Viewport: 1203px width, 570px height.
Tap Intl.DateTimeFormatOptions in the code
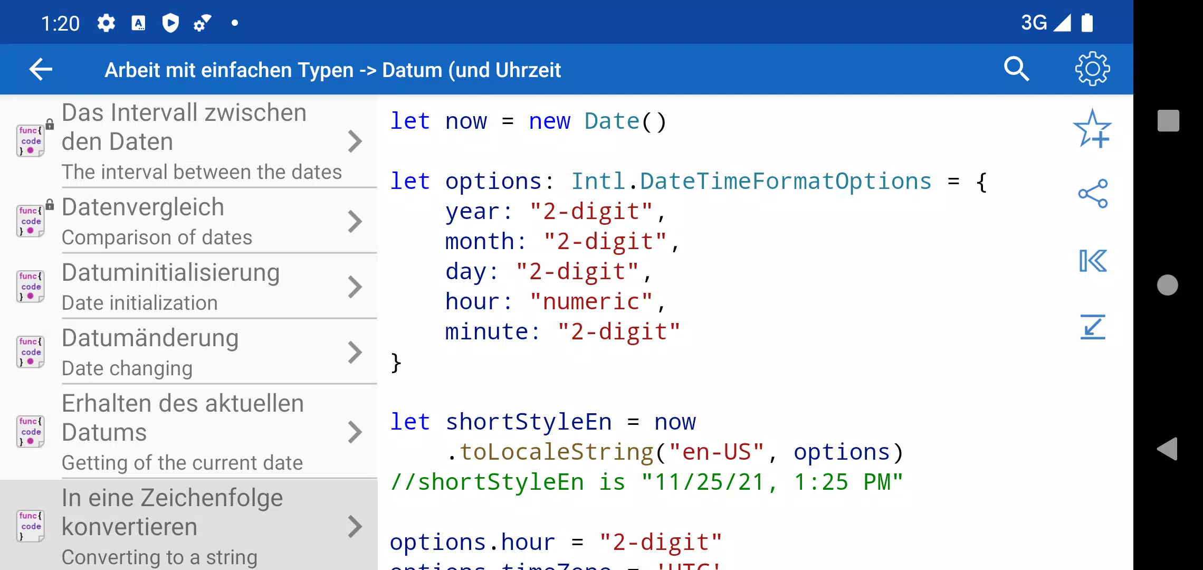coord(751,182)
